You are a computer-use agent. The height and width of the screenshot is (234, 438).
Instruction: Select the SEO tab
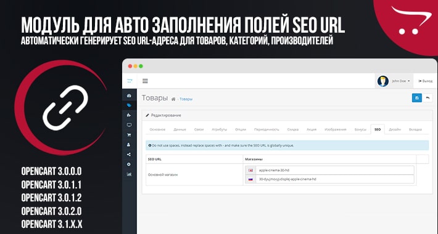[378, 129]
